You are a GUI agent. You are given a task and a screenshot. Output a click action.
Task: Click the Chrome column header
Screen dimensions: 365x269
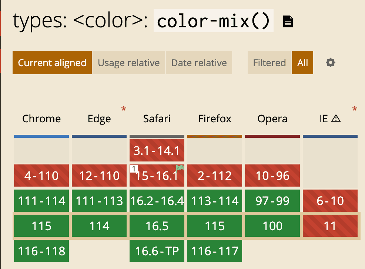pyautogui.click(x=41, y=119)
